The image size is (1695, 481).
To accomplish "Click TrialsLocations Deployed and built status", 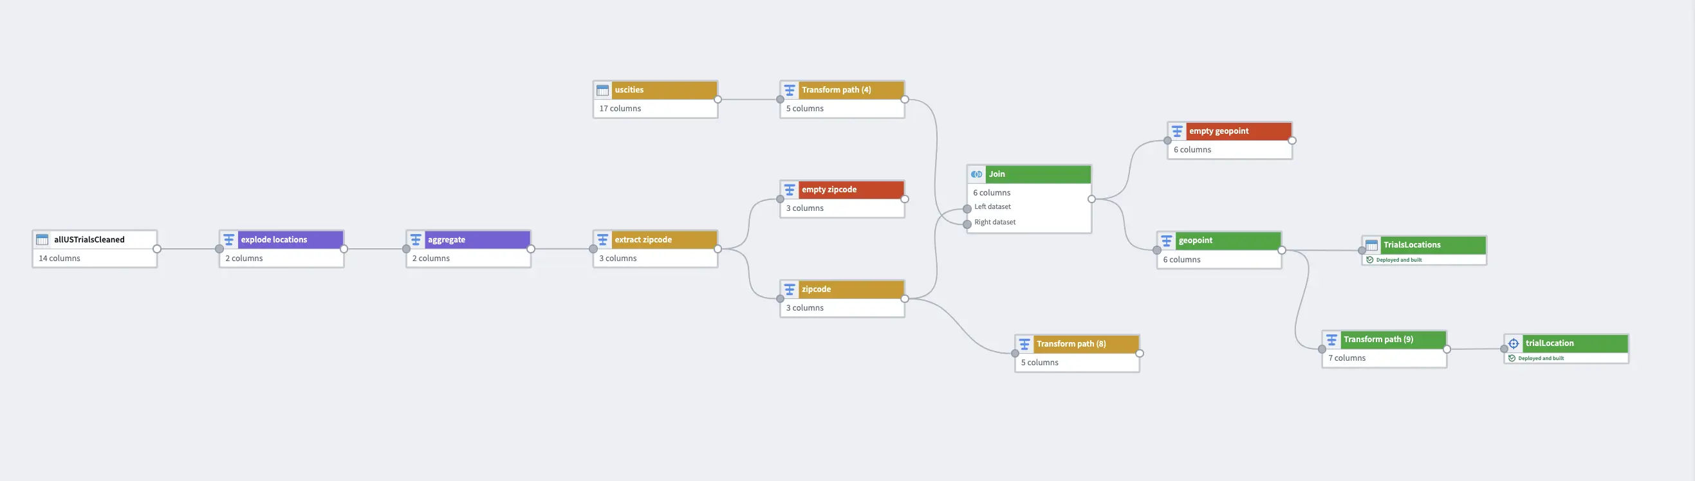I will [1398, 260].
